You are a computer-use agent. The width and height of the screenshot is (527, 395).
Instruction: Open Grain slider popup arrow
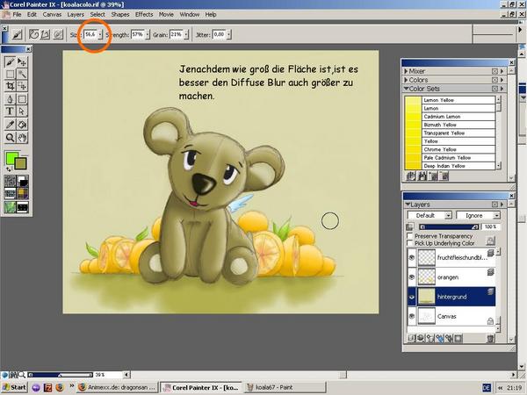[x=186, y=34]
